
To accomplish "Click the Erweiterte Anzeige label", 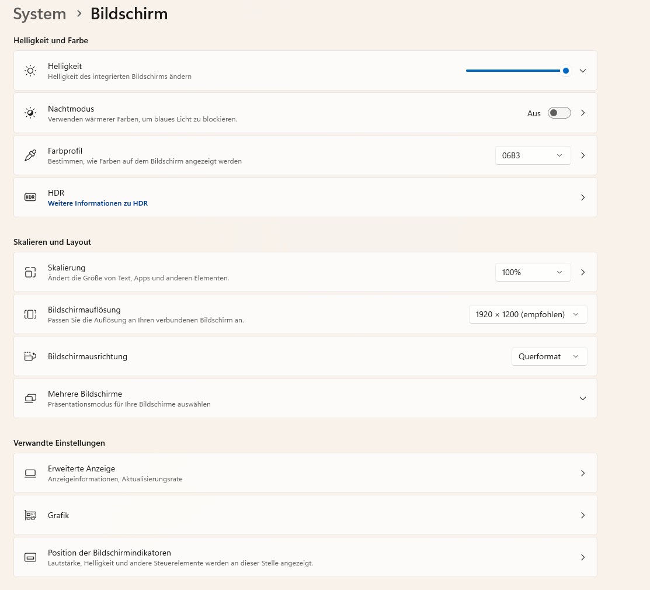I will click(x=81, y=468).
